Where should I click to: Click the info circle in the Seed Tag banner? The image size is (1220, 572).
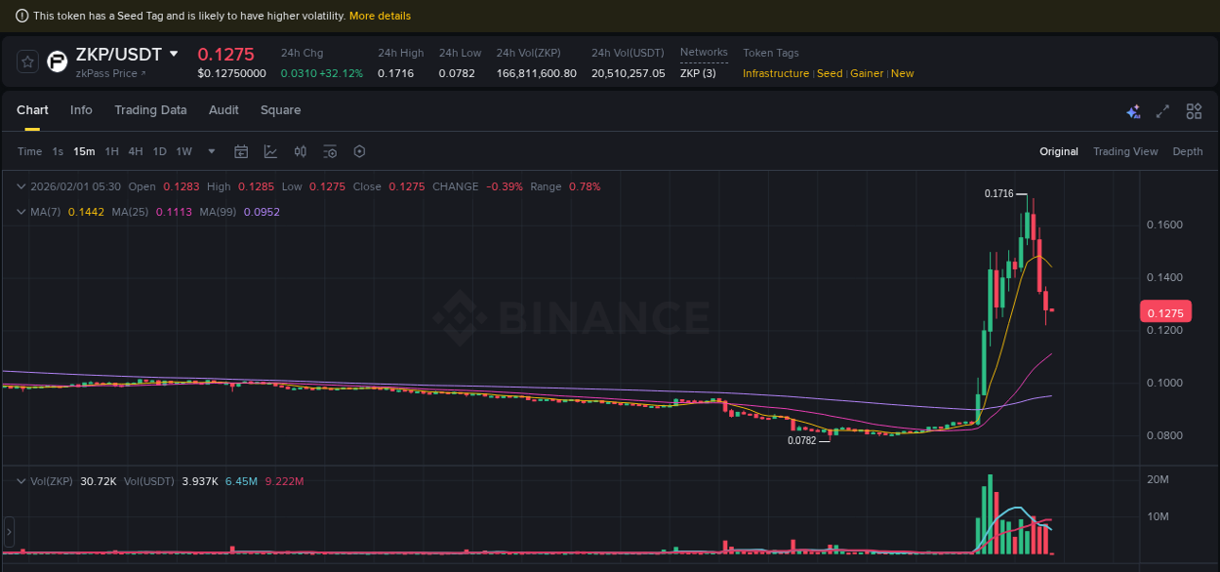[20, 16]
